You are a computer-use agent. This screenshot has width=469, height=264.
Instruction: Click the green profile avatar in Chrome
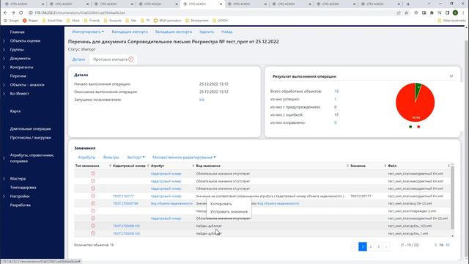(455, 13)
